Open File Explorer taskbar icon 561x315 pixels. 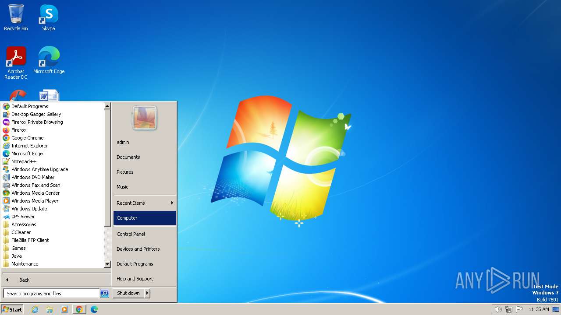[x=50, y=309]
